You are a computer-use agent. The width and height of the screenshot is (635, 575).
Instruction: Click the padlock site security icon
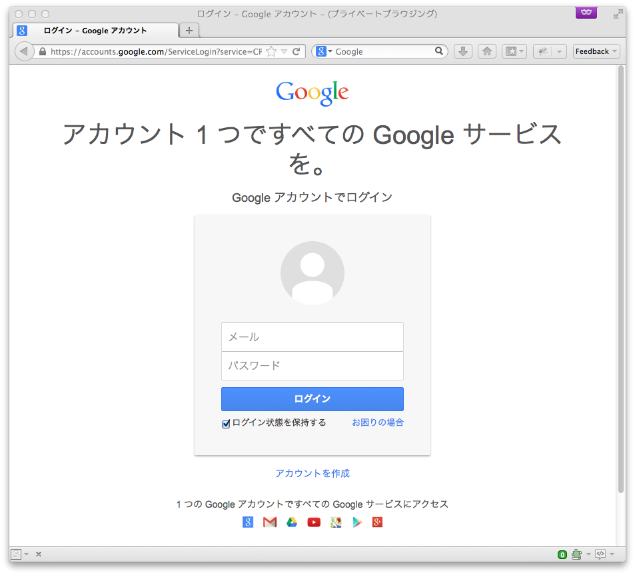coord(43,51)
